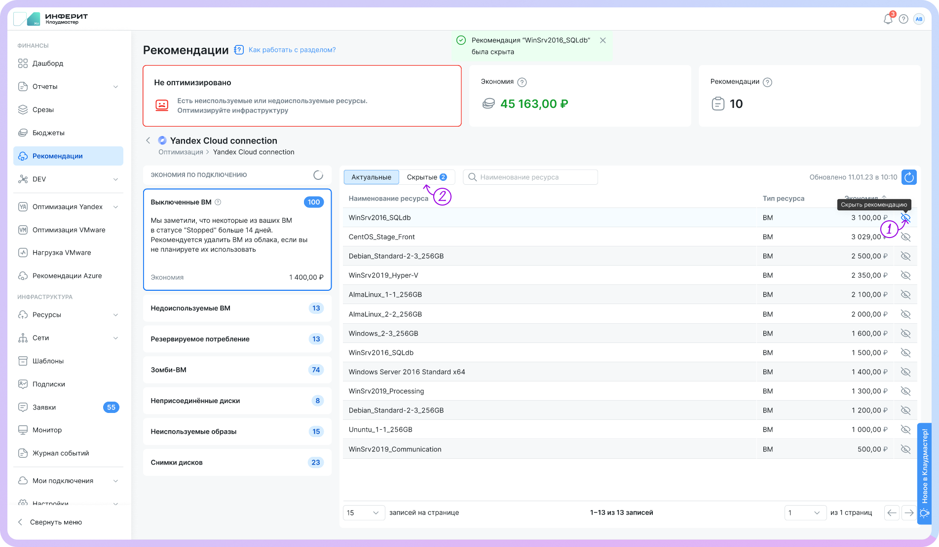
Task: Hide the WinSrv2019_Hyper-V recommendation
Action: (x=905, y=275)
